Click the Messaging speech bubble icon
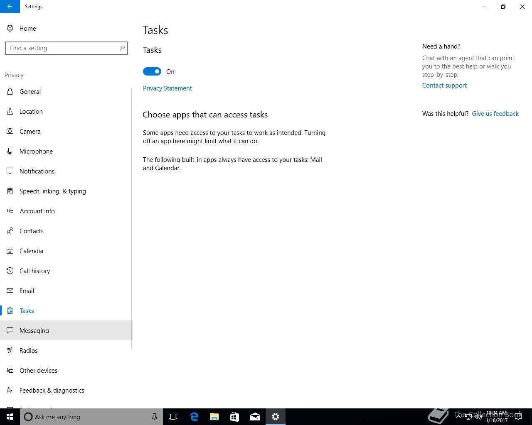The height and width of the screenshot is (425, 532). point(10,330)
